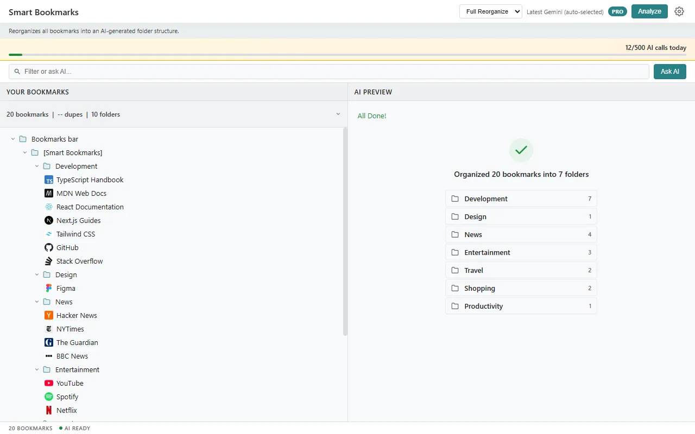Click the search magnifier icon in the filter box
This screenshot has height=434, width=695.
pos(17,72)
